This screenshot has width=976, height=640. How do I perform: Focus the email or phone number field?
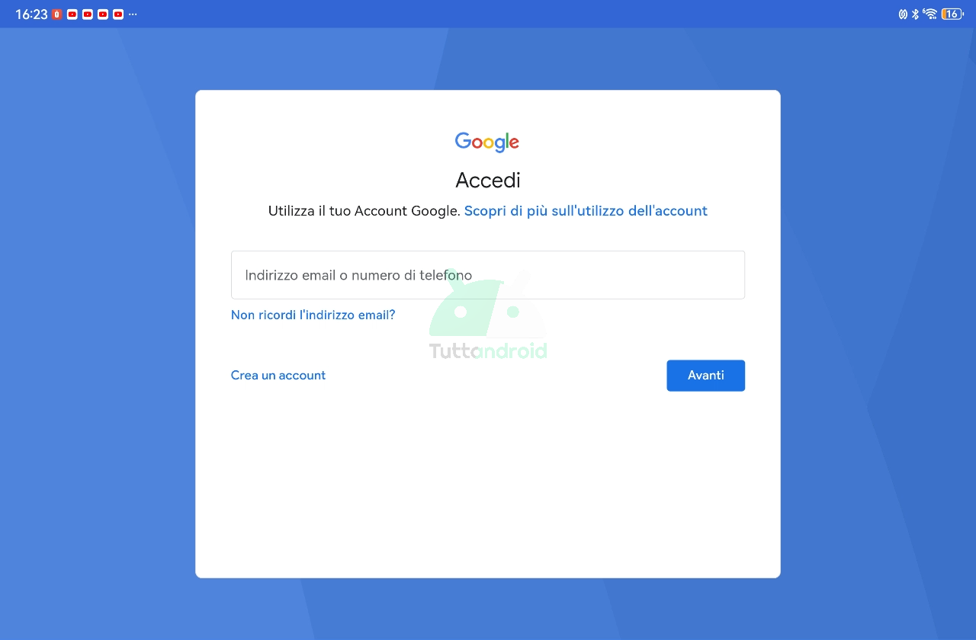click(488, 275)
